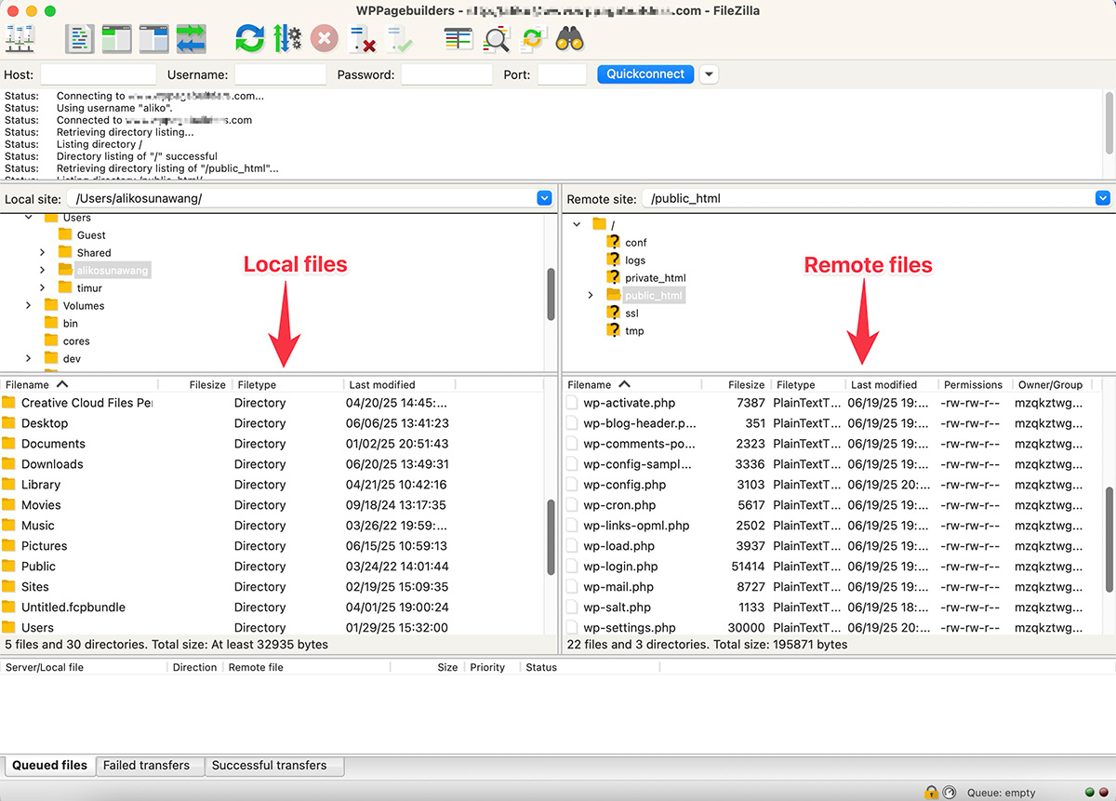
Task: Select the Downloads folder in local list
Action: pos(52,464)
